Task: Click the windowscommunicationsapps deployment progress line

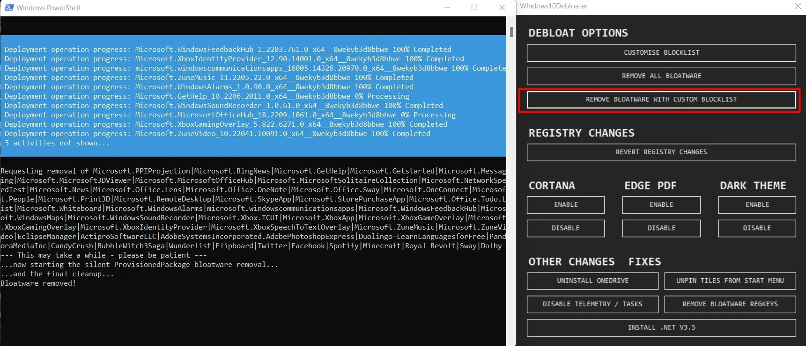Action: tap(255, 68)
